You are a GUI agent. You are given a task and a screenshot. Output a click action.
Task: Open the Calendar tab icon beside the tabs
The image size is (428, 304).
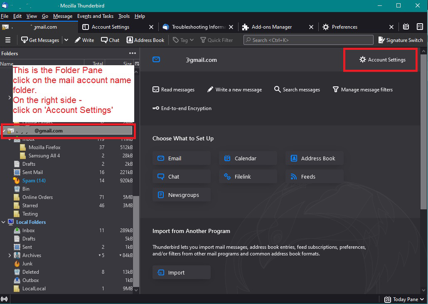[406, 27]
